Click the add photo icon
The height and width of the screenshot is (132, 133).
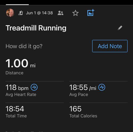91,12
